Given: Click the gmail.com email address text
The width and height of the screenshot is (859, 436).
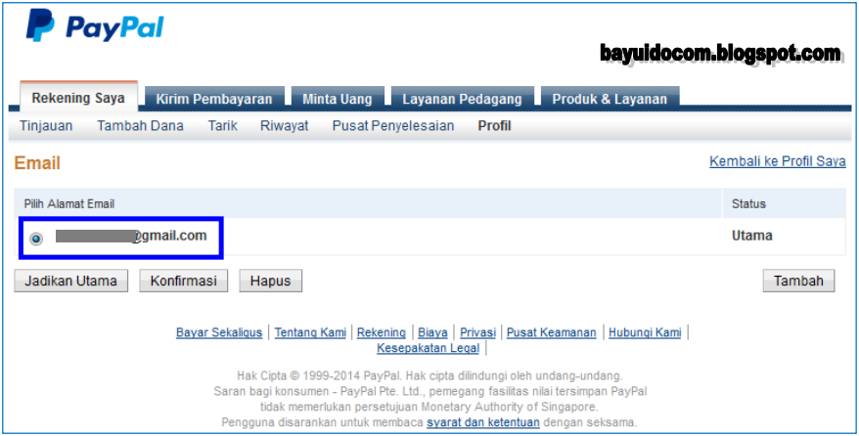Looking at the screenshot, I should click(x=131, y=236).
